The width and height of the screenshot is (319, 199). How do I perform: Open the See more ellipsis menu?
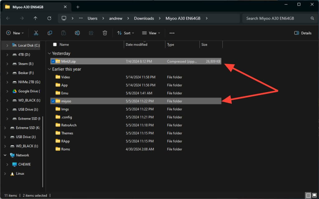(x=172, y=33)
